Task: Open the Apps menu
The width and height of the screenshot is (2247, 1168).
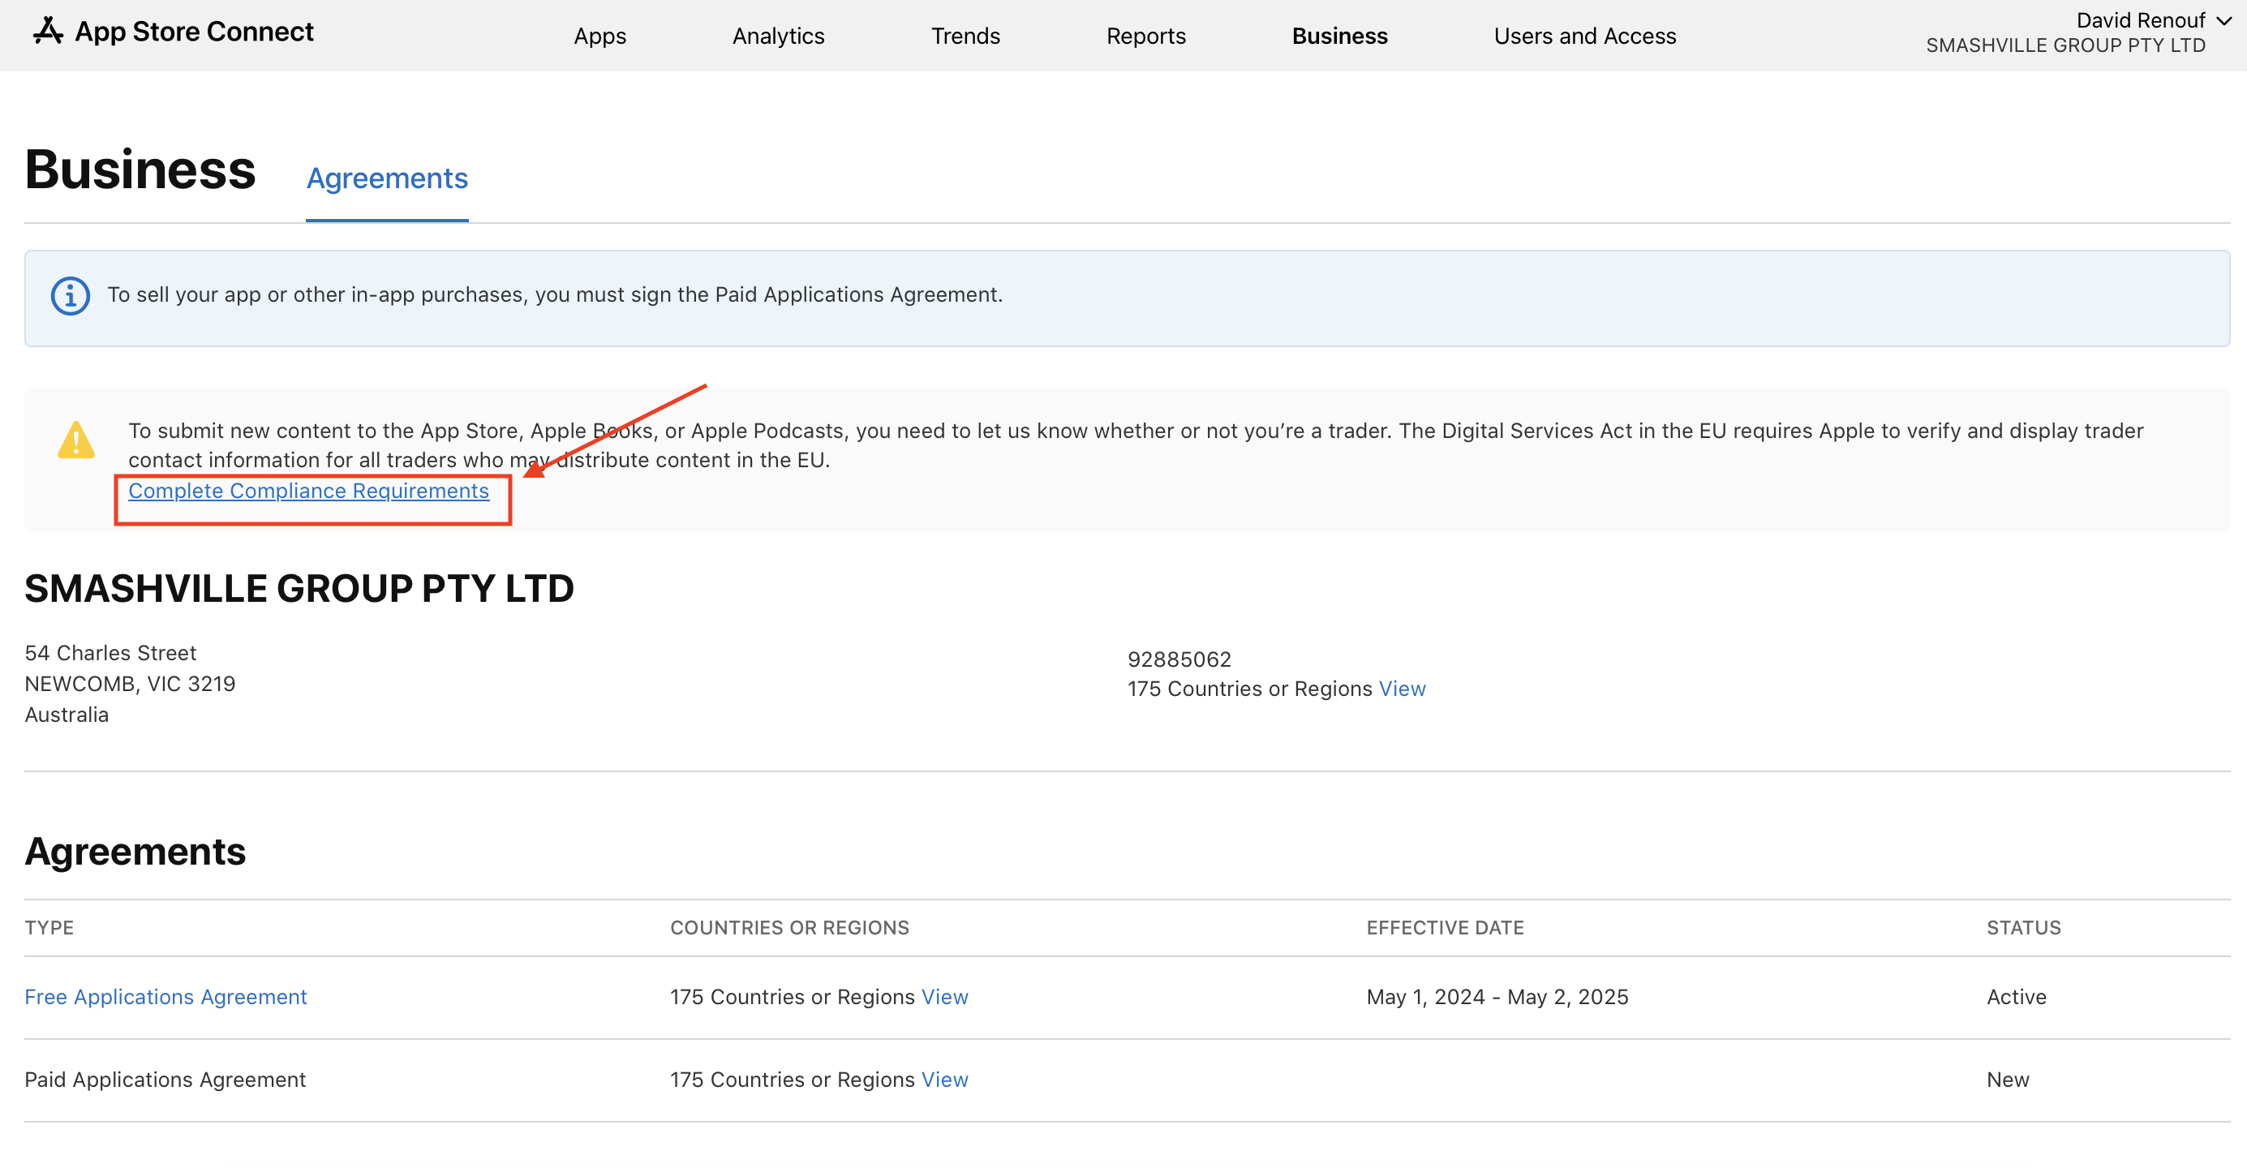Action: [600, 36]
